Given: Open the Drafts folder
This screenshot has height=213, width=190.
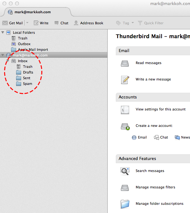Looking at the screenshot, I should [28, 72].
